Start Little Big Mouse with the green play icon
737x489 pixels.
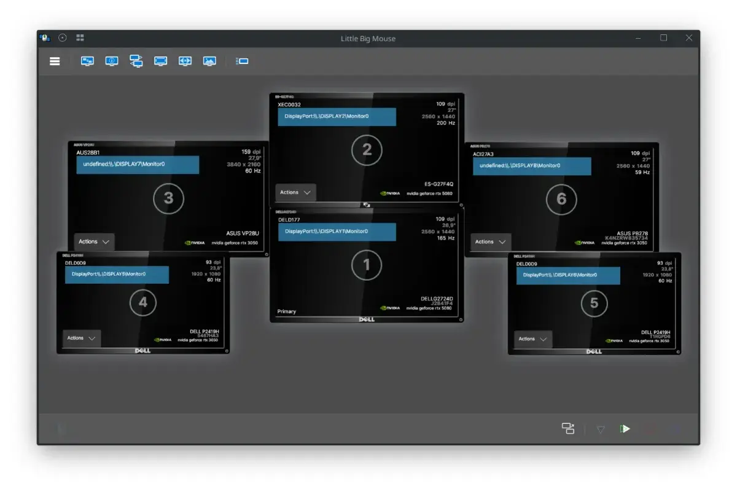[625, 429]
